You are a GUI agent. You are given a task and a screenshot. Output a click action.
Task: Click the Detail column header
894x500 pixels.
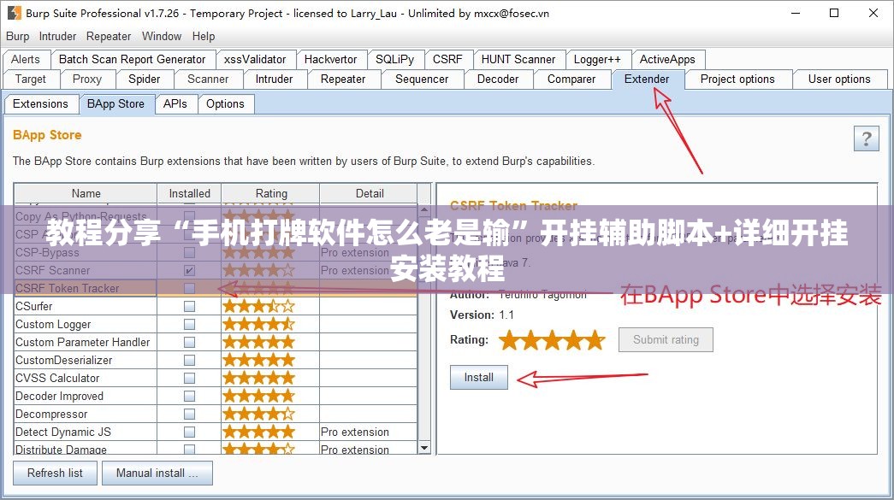point(370,194)
